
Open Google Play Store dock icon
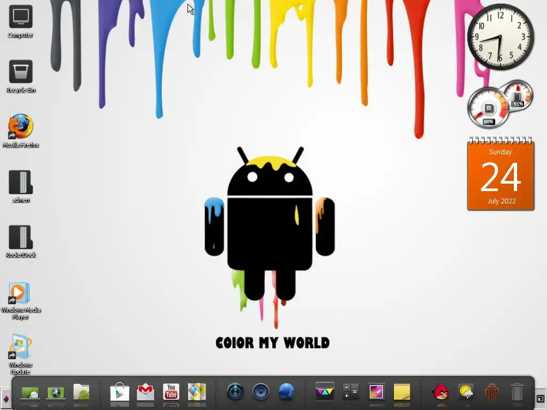point(120,392)
